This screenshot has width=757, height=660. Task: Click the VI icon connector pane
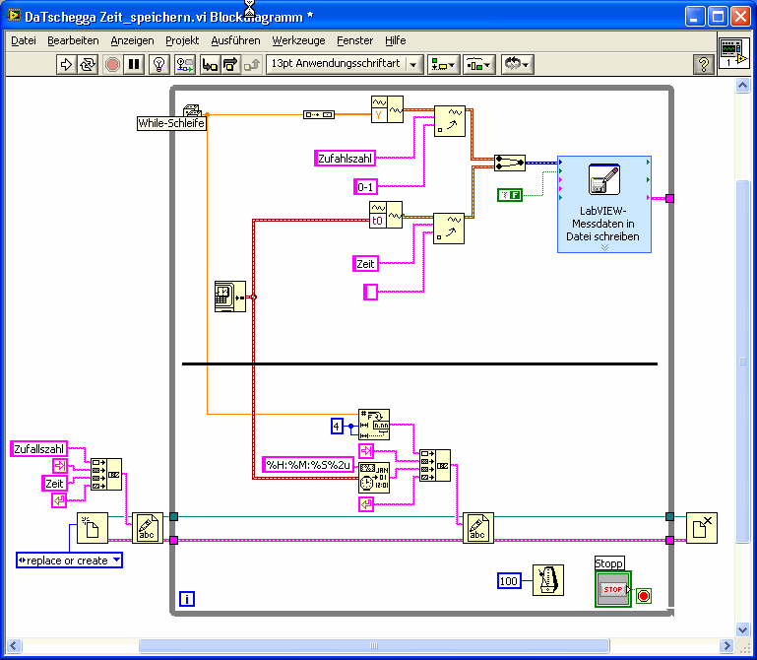(x=733, y=52)
